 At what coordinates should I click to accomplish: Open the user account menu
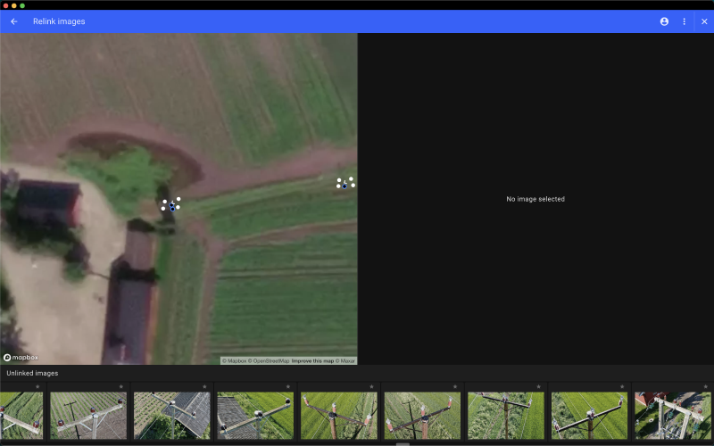tap(664, 21)
